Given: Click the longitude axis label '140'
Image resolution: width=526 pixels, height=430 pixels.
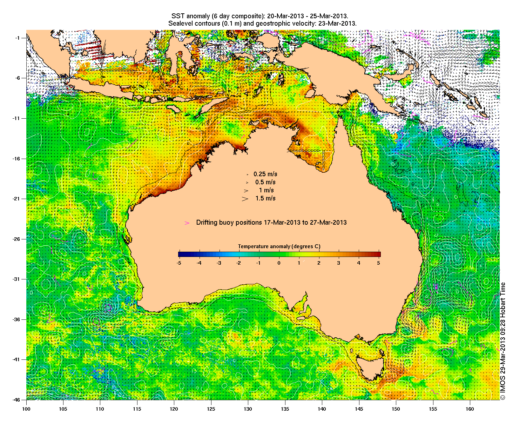Looking at the screenshot, I should pyautogui.click(x=322, y=409).
